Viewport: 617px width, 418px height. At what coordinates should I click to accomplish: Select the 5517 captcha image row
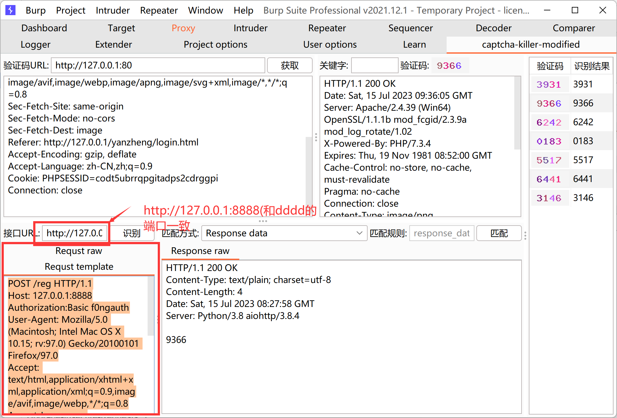point(549,160)
